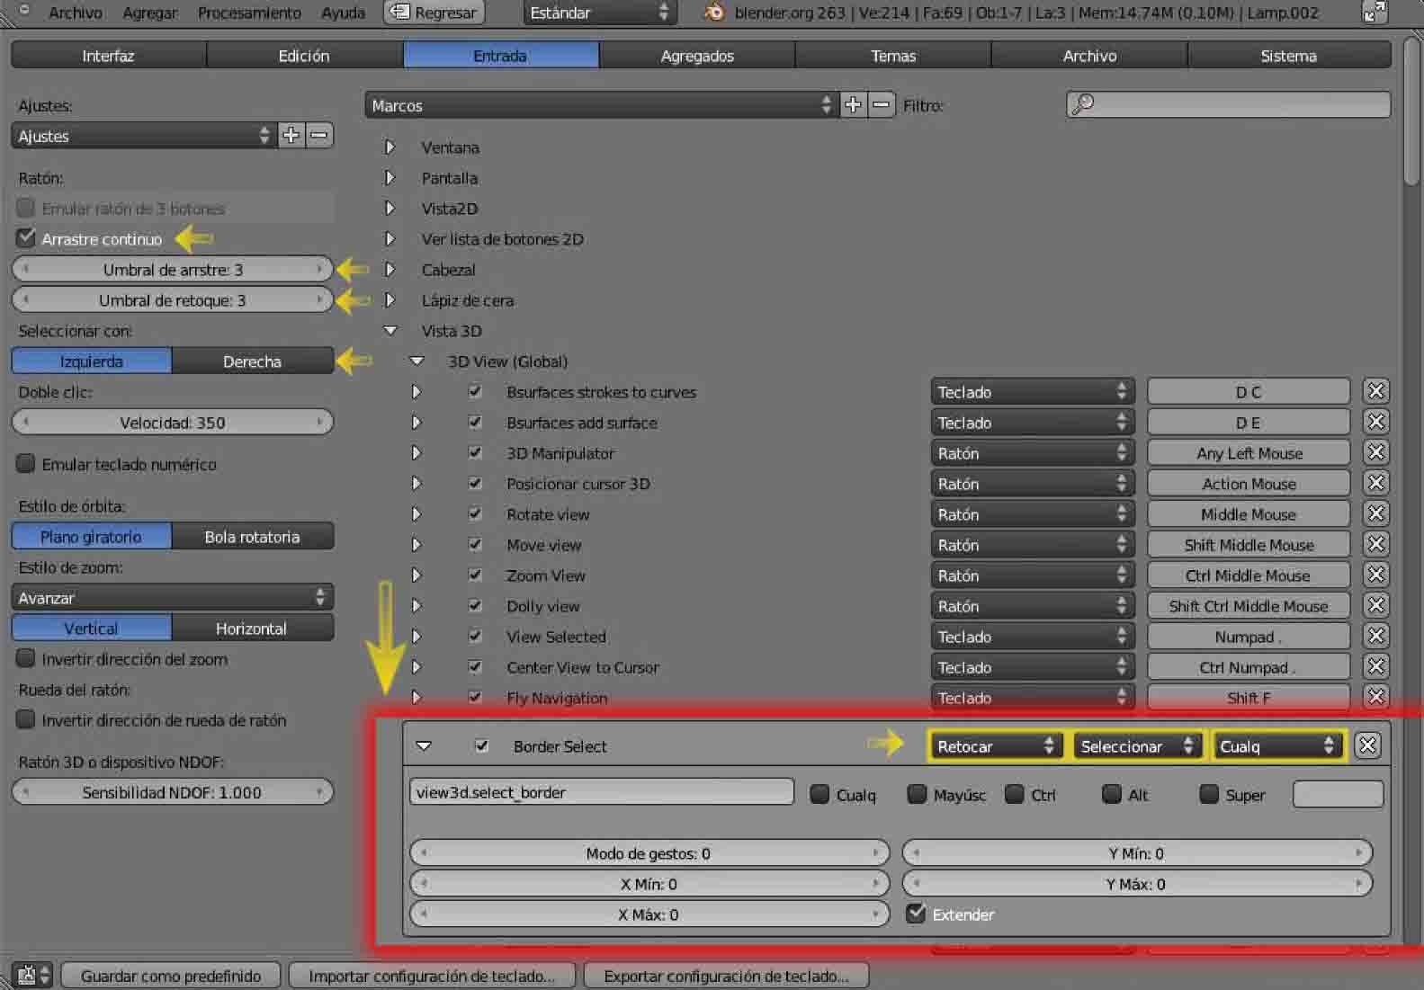Click the view3d.select_border identifier field

602,792
